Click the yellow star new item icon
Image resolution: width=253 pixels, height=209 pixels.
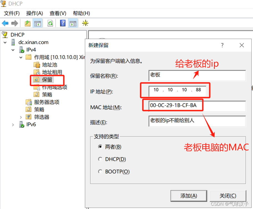point(85,23)
